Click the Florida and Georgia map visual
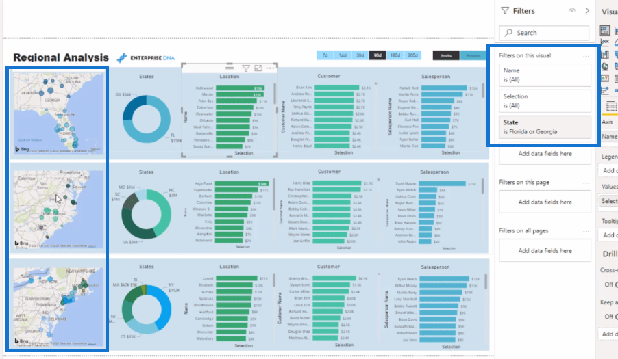 (58, 114)
